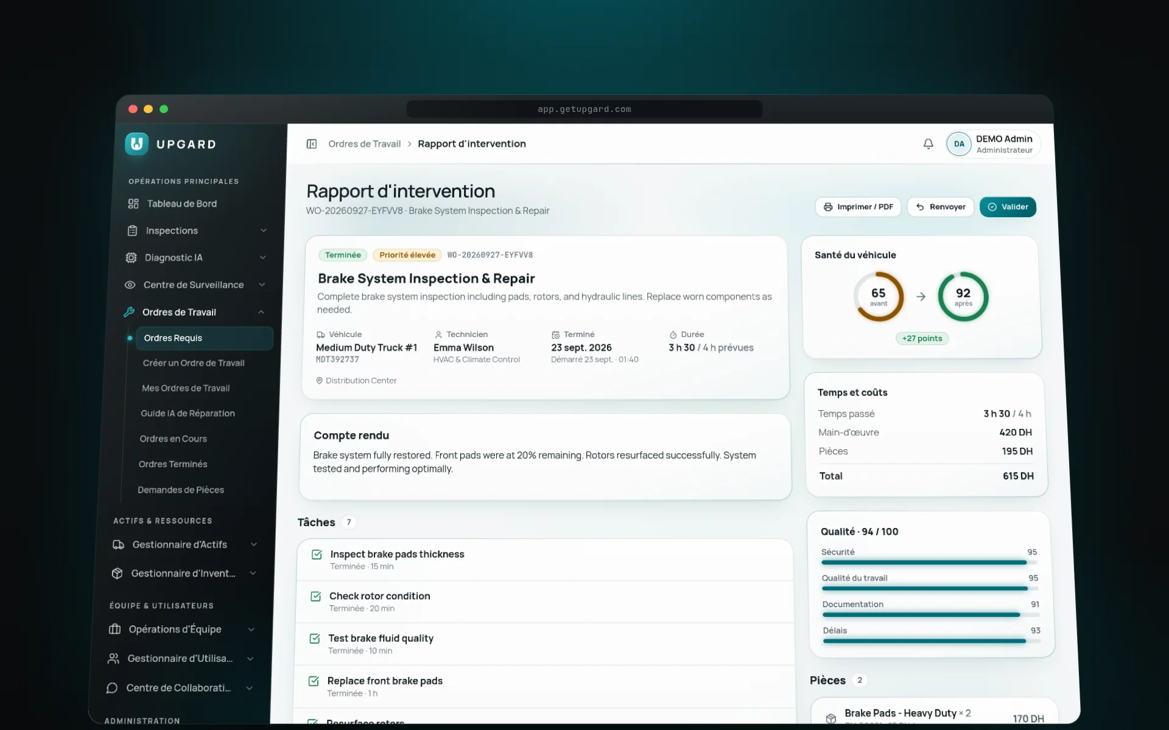The height and width of the screenshot is (730, 1169).
Task: Open Ordres Terminés in sidebar
Action: [x=173, y=464]
